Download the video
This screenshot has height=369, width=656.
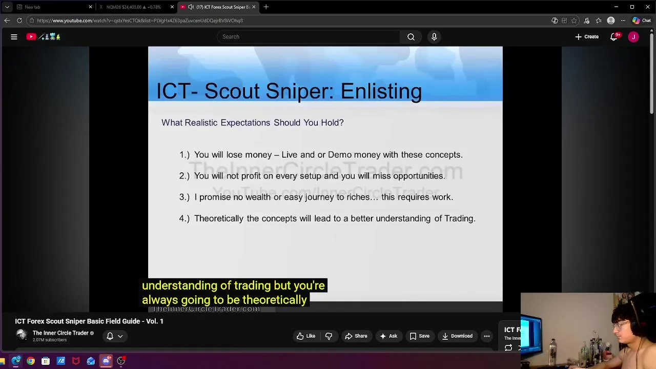(x=457, y=336)
